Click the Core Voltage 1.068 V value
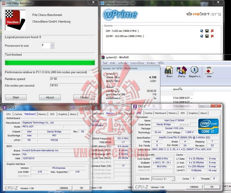The height and width of the screenshot is (193, 231). coord(190,132)
